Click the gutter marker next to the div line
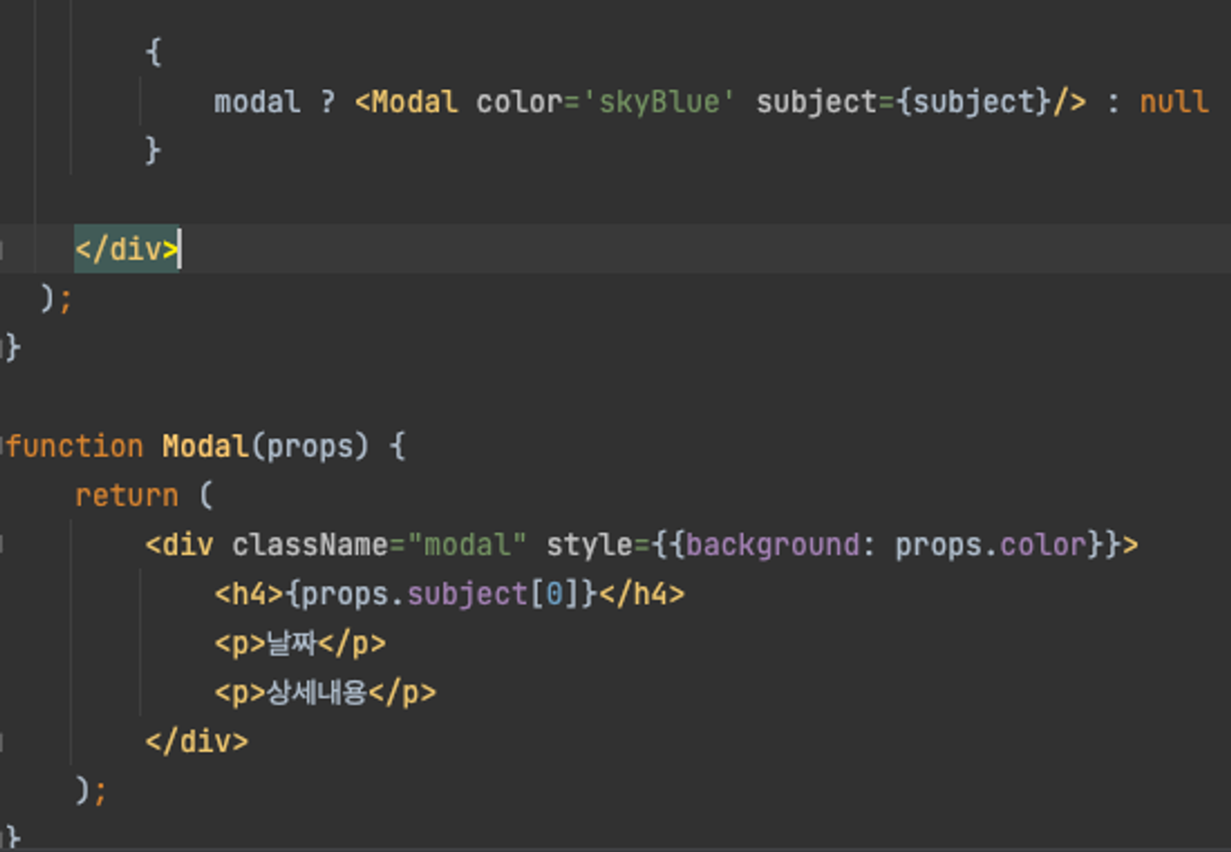 (2, 544)
